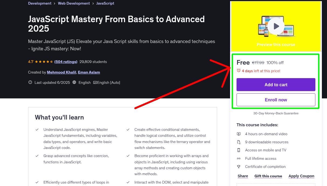Click the on-demand video icon in course includes
Screen dimensions: 327x186
tap(239, 134)
